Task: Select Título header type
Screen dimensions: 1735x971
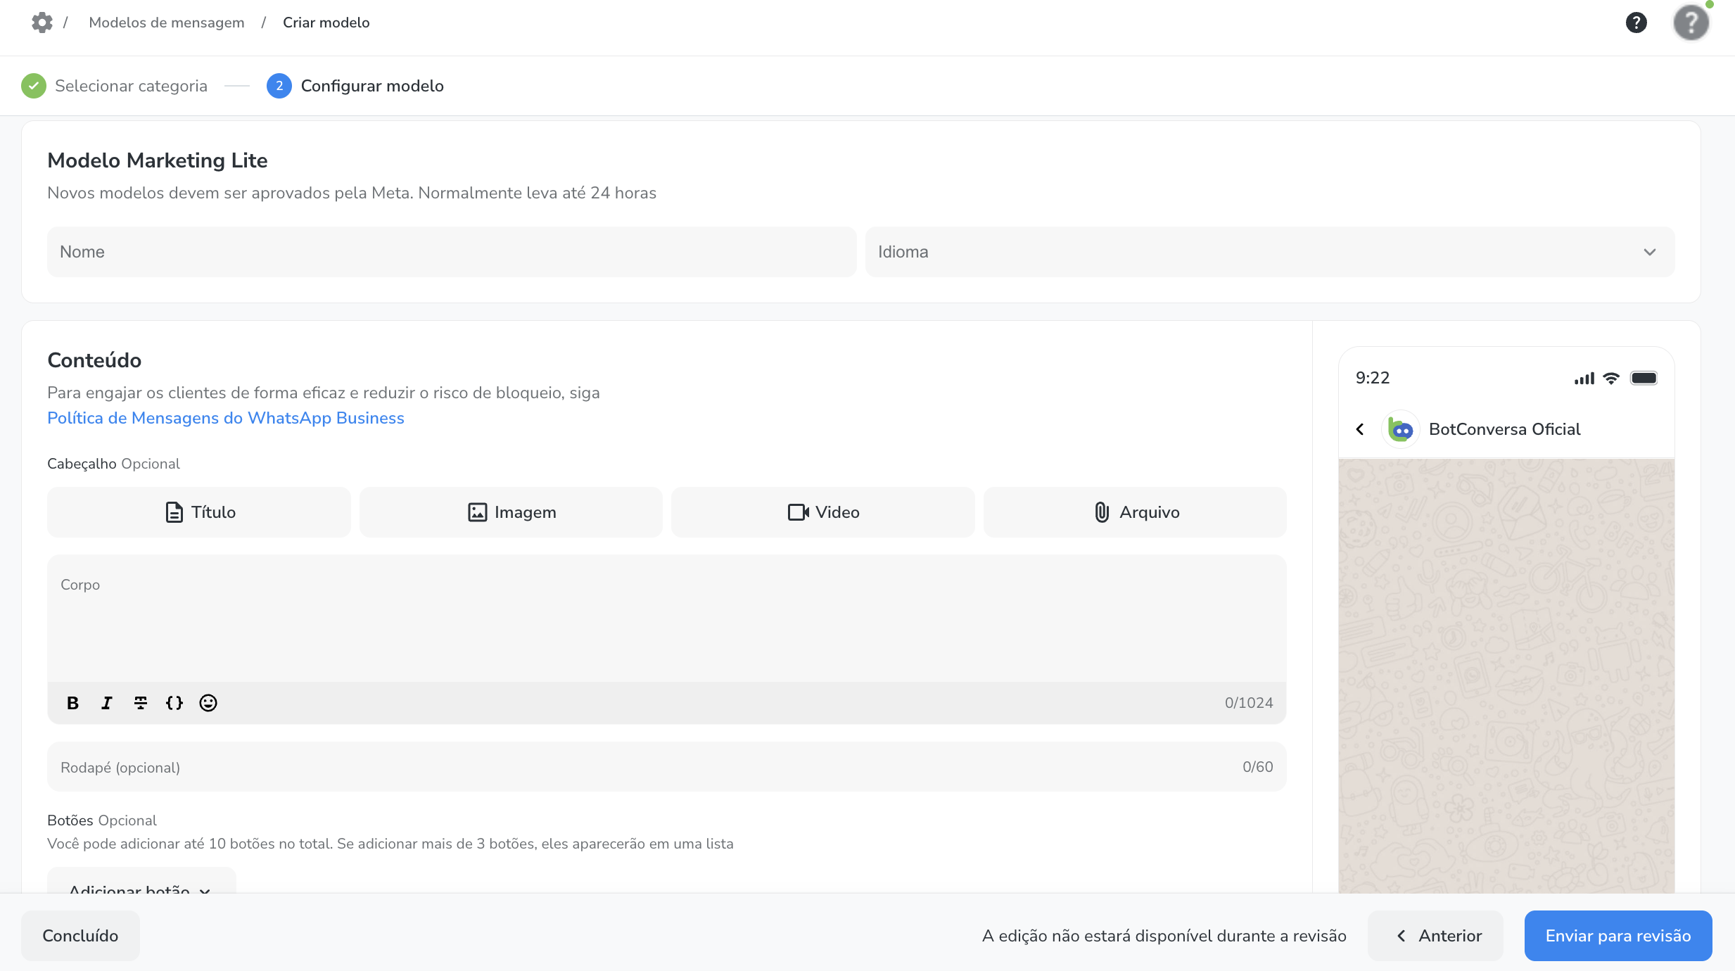Action: pyautogui.click(x=199, y=512)
